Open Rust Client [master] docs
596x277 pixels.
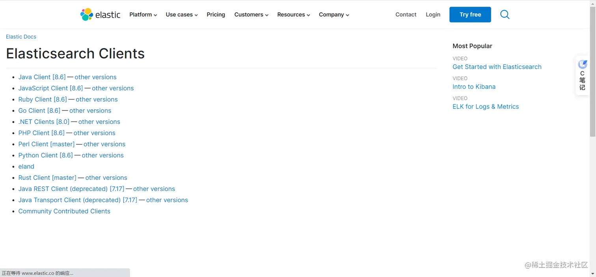point(47,178)
